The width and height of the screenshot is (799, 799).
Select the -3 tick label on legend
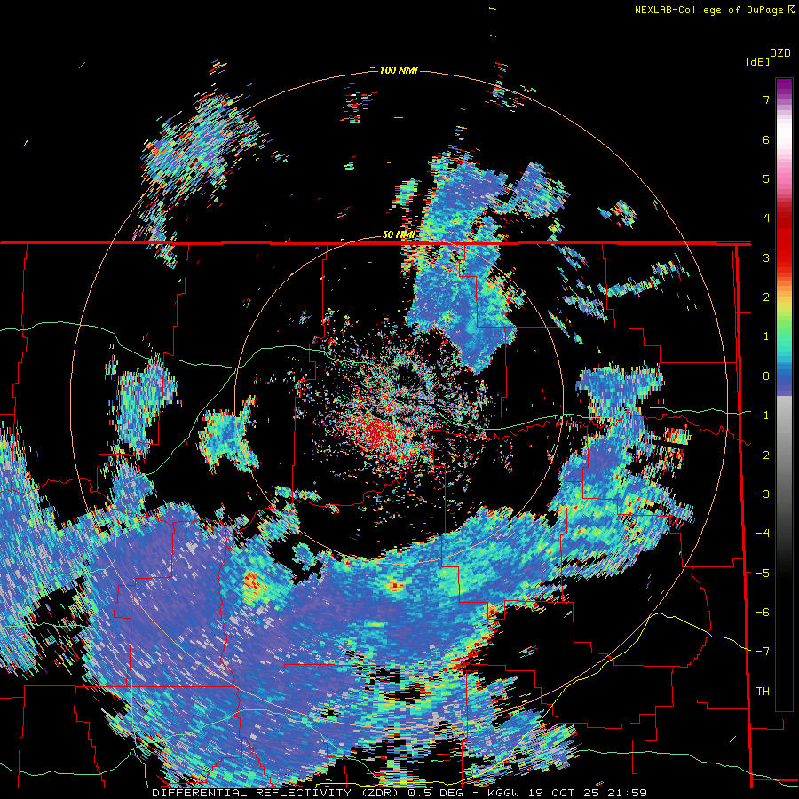click(x=762, y=494)
